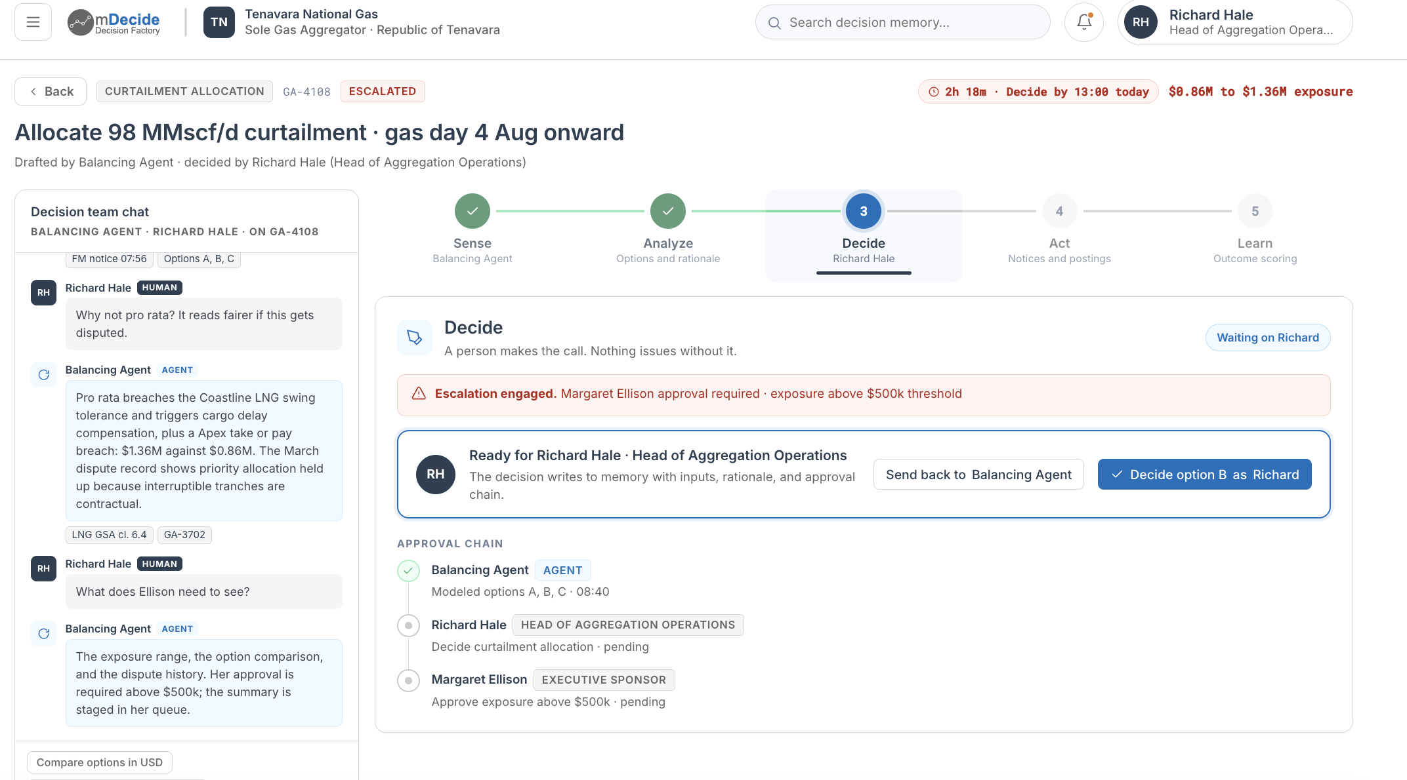
Task: Click the notifications bell icon
Action: tap(1084, 22)
